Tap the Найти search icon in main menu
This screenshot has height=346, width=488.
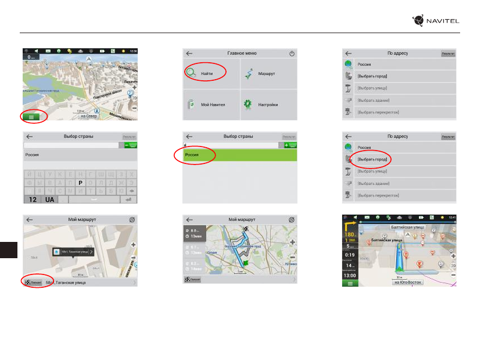click(x=192, y=74)
